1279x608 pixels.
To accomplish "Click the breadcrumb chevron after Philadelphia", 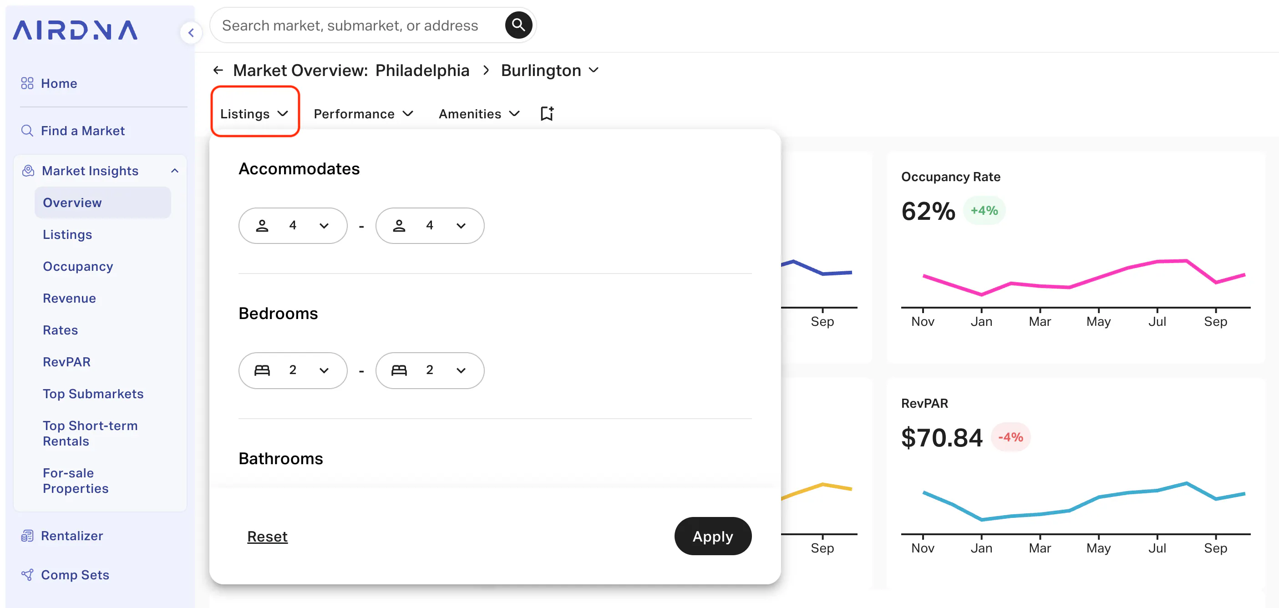I will tap(486, 71).
